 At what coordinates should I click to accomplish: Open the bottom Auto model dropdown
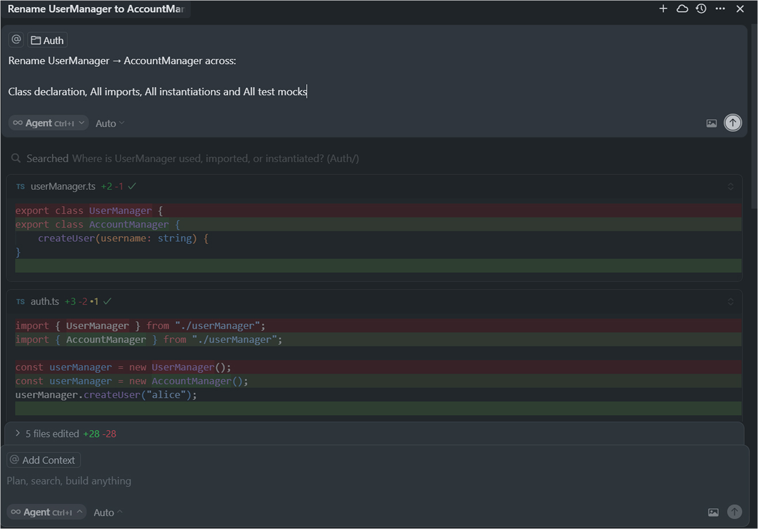click(x=108, y=512)
